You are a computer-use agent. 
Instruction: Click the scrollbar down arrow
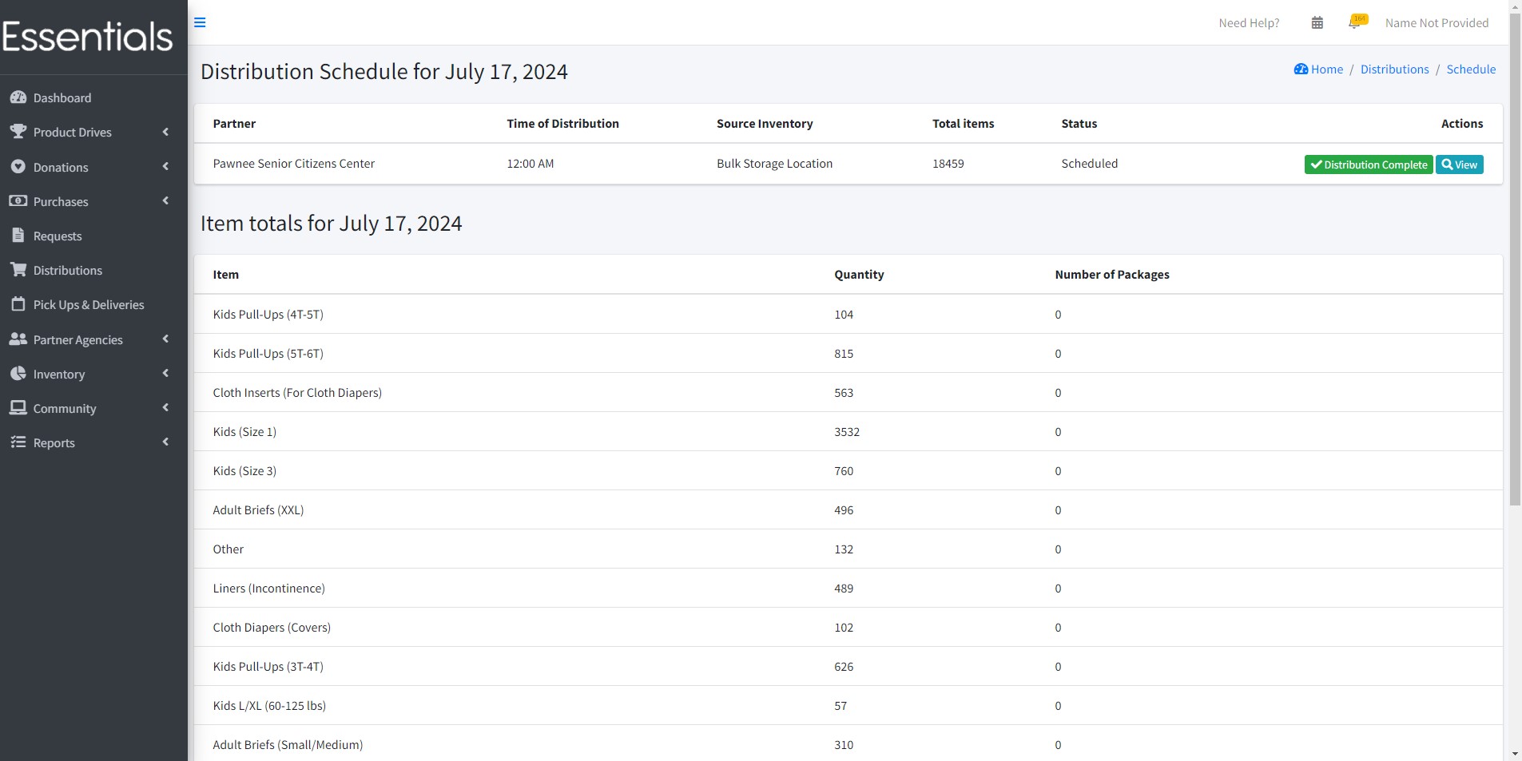[1515, 754]
